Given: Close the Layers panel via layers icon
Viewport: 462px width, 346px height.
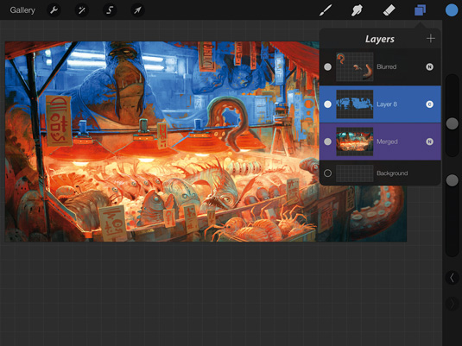Looking at the screenshot, I should [421, 10].
